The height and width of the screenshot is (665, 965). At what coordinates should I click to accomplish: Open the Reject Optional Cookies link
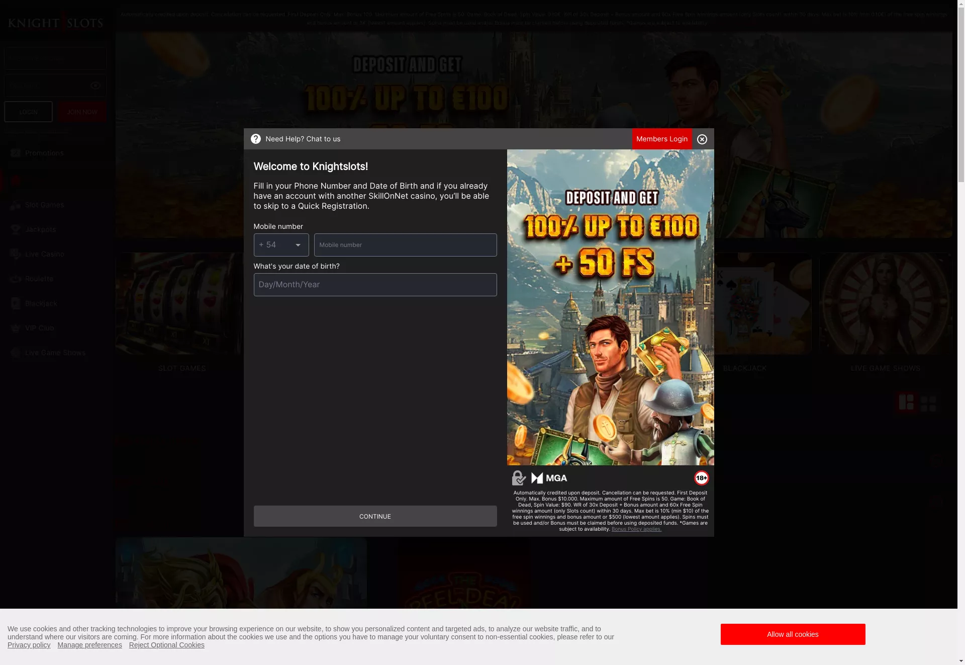pyautogui.click(x=166, y=645)
